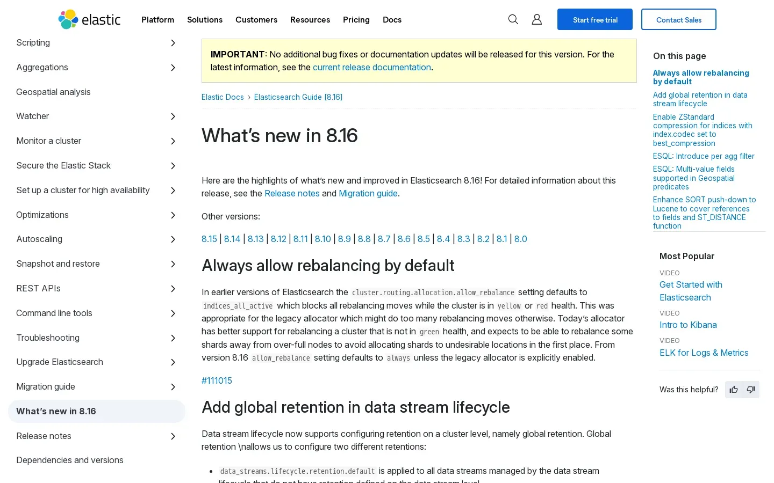Expand Set up a cluster for high availability chevron
Screen dimensions: 774x483
(x=173, y=191)
